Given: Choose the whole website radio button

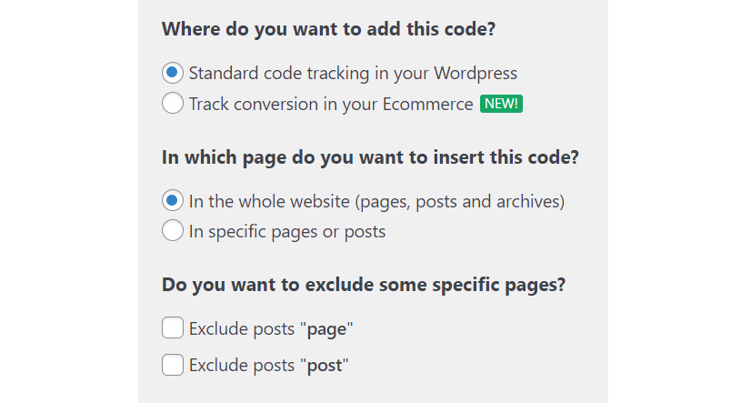Looking at the screenshot, I should point(172,201).
